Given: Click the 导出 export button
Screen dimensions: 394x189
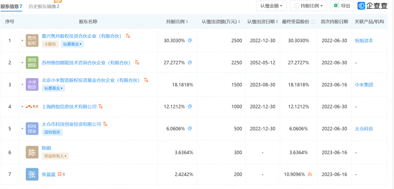Looking at the screenshot, I should [342, 6].
